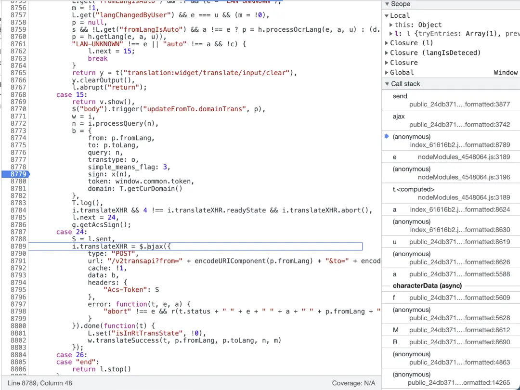Screen dimensions: 520x390
Task: Click the 'Line 8789, Column 48' status
Action: (x=40, y=383)
